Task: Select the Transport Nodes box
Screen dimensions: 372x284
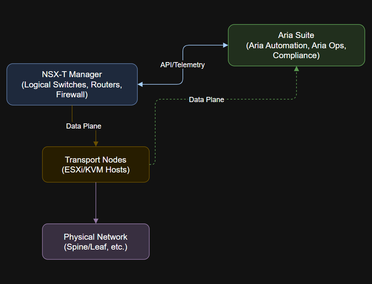Action: tap(95, 164)
